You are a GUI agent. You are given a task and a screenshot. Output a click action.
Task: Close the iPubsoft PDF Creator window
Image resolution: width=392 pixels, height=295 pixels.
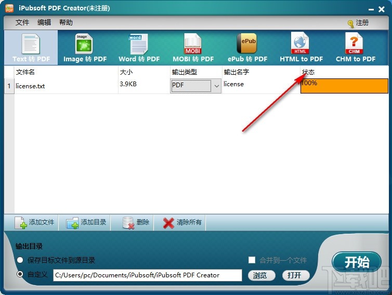[x=382, y=9]
